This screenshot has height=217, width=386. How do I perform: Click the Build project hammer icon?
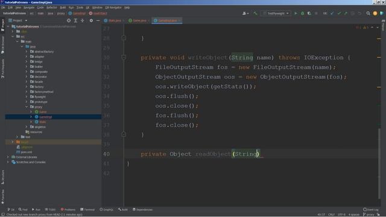click(x=255, y=13)
